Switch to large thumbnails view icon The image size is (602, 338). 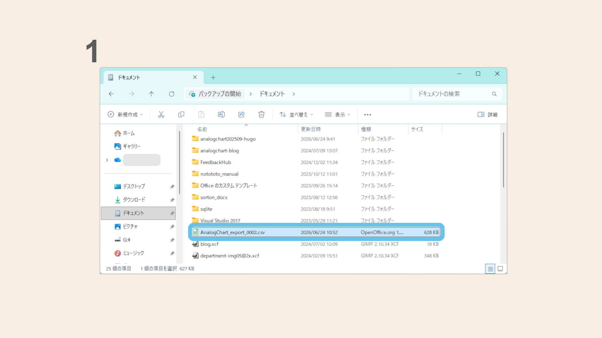[500, 269]
